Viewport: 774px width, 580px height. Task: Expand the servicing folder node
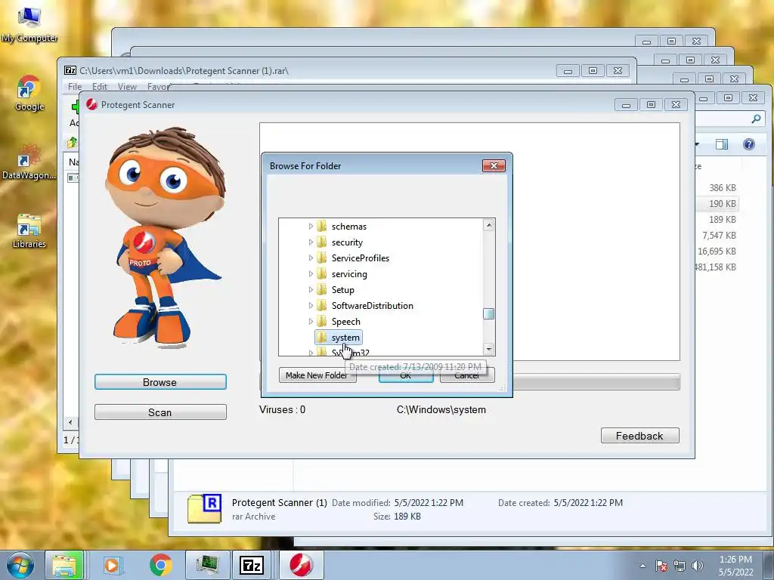click(x=311, y=273)
